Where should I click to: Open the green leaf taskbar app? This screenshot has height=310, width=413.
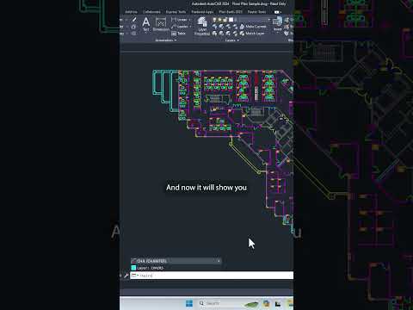(x=251, y=304)
